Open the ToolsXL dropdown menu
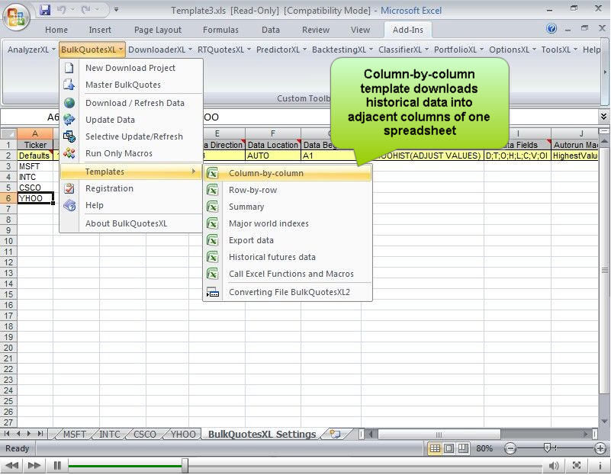 (x=559, y=50)
